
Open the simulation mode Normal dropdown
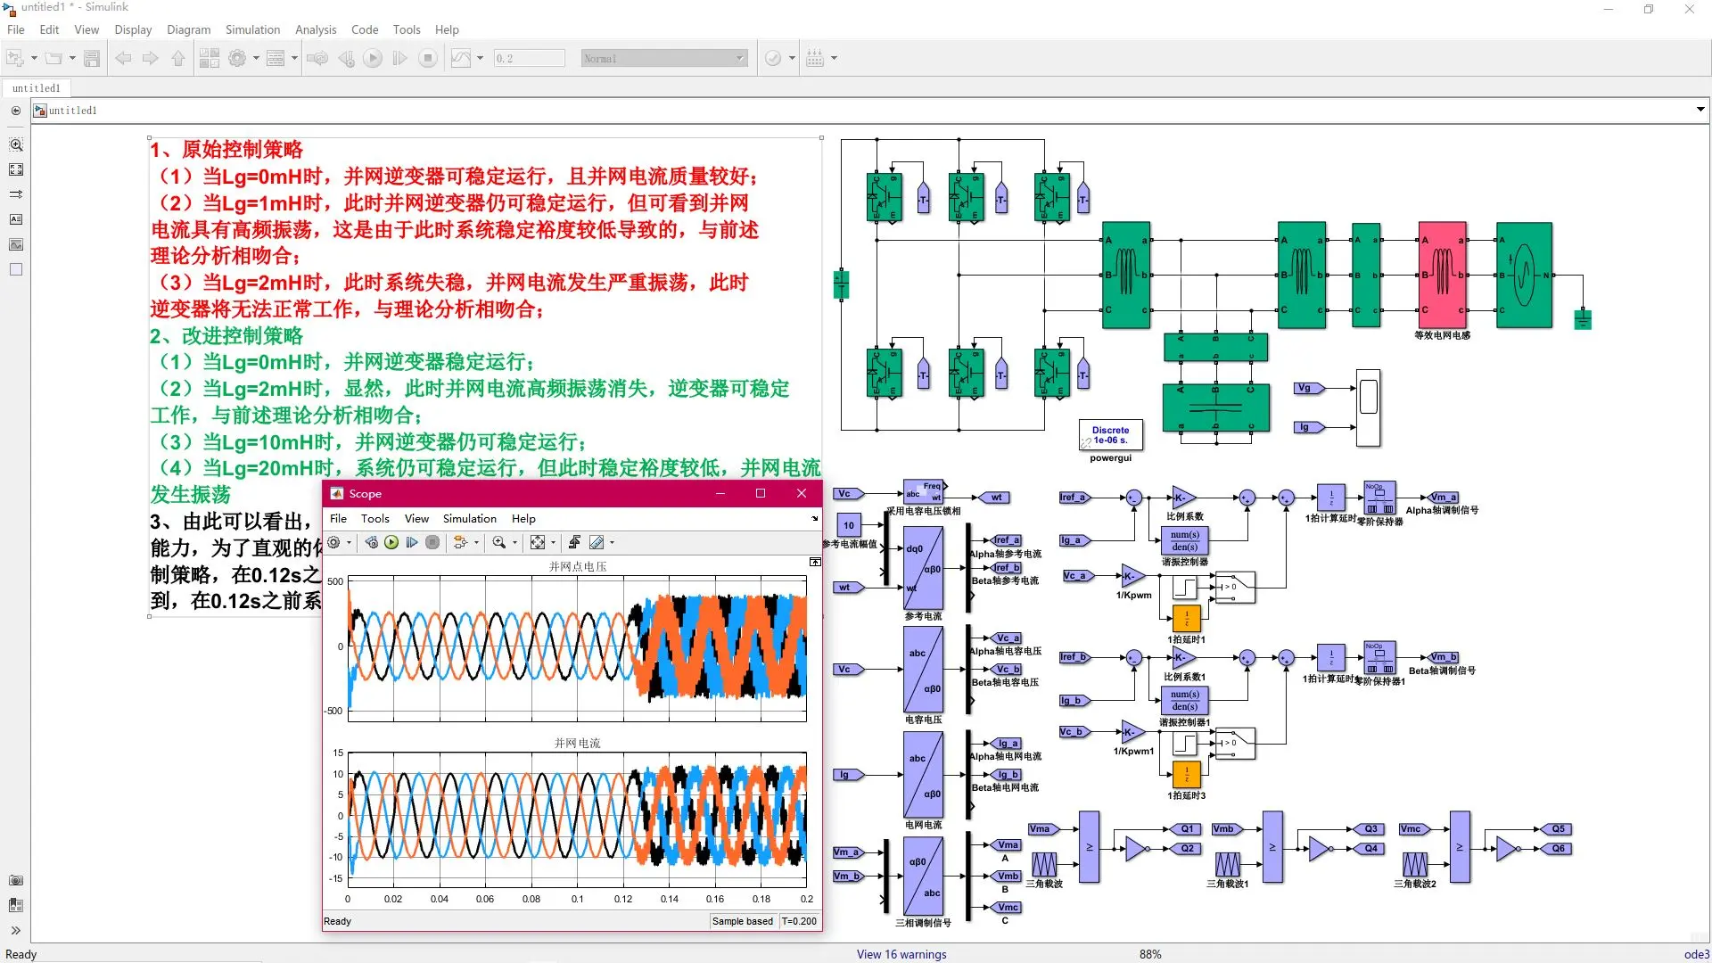[663, 59]
